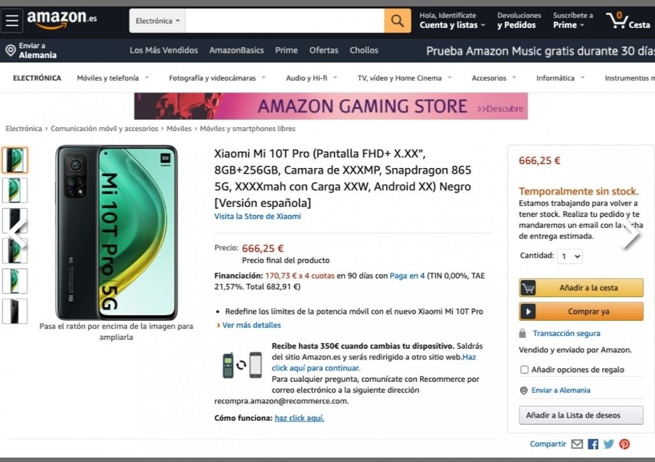Click the 'Añadir a la cesta' button
Image resolution: width=655 pixels, height=462 pixels.
[x=581, y=288]
